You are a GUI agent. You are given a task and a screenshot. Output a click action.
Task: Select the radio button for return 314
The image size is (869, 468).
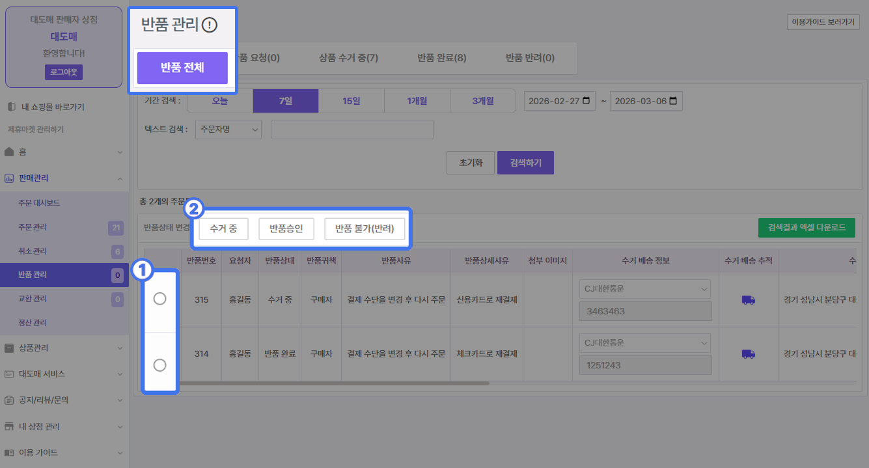(159, 365)
